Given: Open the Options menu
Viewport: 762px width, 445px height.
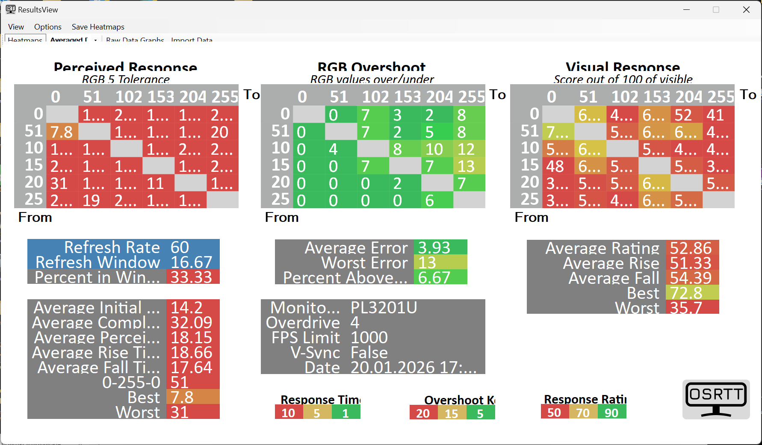Looking at the screenshot, I should (47, 27).
